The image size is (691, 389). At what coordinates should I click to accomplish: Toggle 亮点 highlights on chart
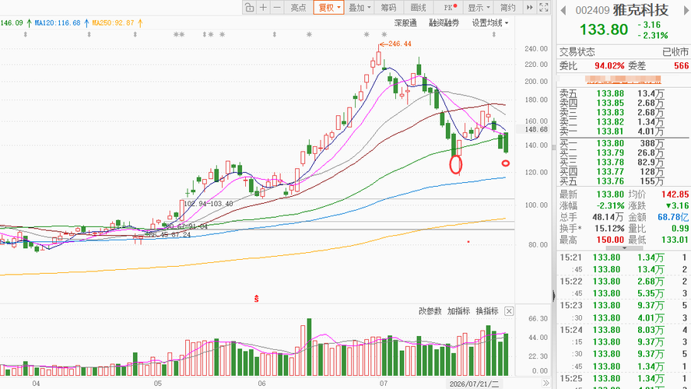pos(298,7)
